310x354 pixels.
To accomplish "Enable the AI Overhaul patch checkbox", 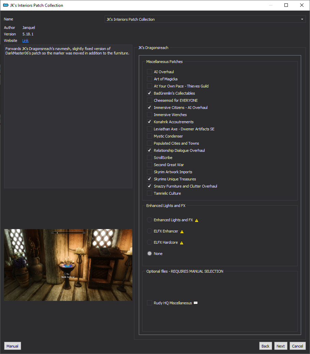I will 149,72.
